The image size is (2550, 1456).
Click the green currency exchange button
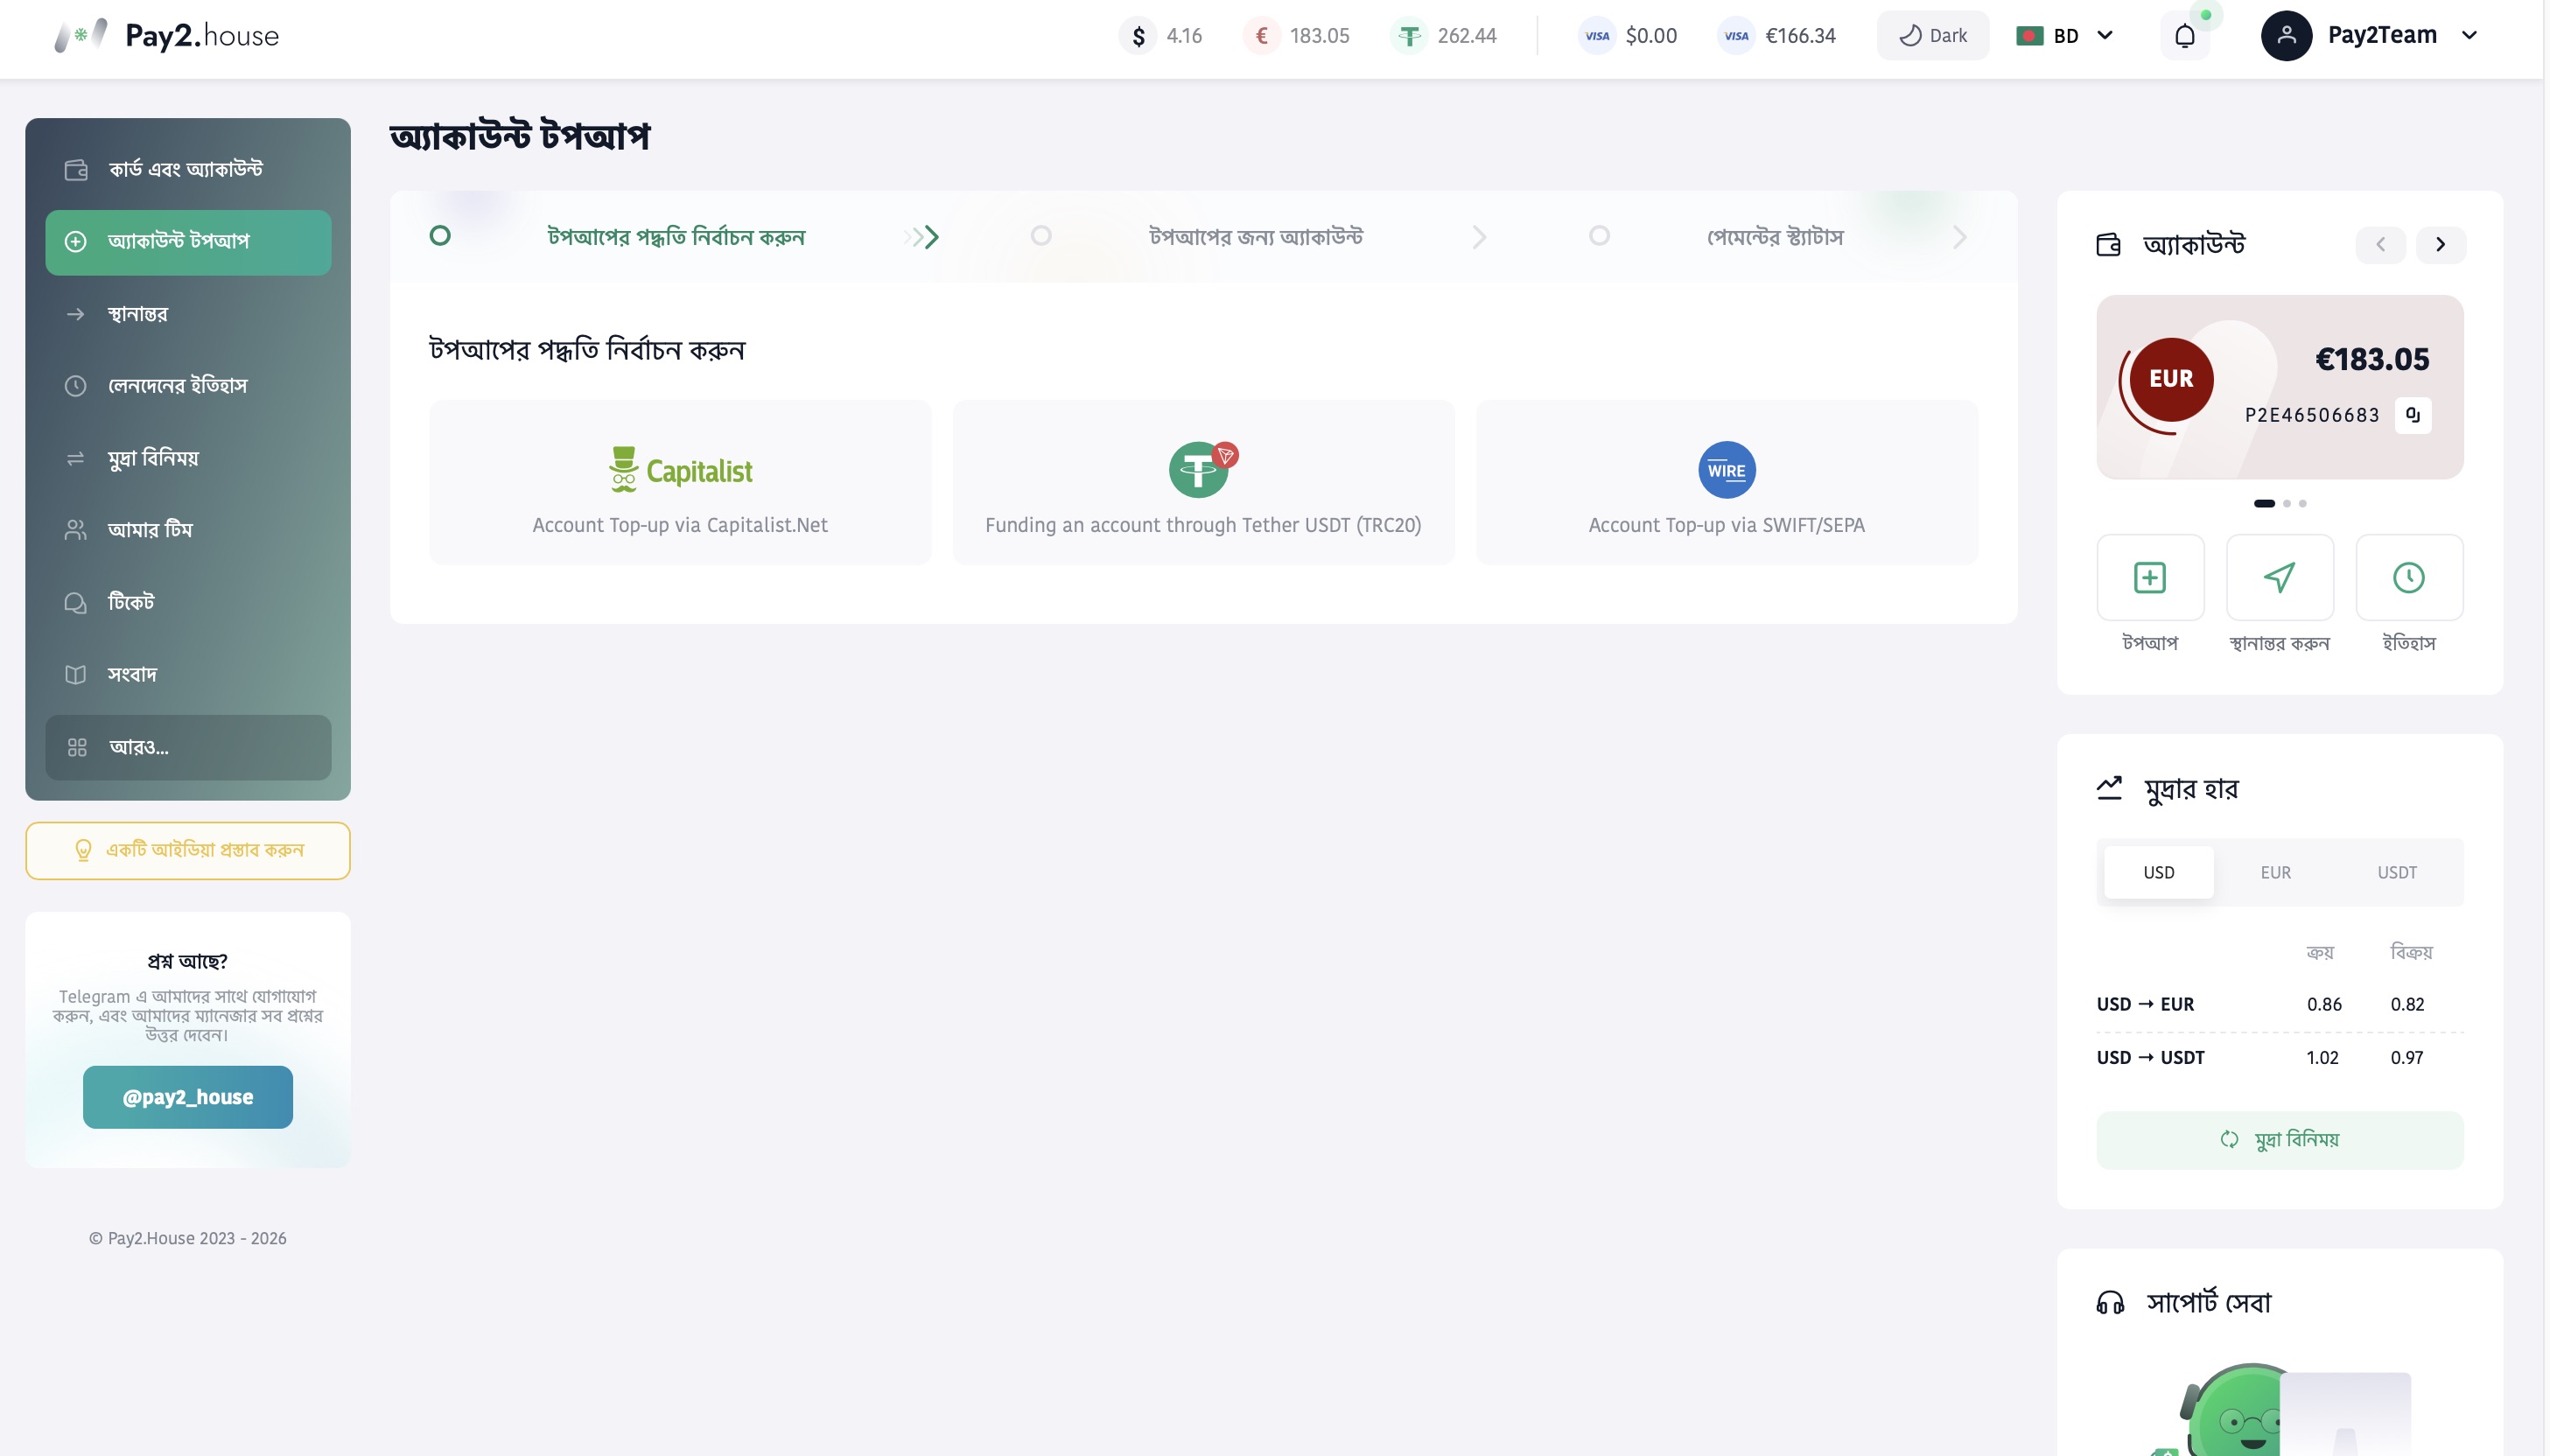point(2279,1140)
